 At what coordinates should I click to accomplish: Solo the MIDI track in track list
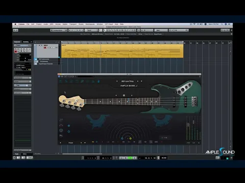[42, 45]
